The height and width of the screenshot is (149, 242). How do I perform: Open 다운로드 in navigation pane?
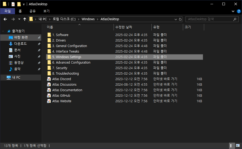(x=20, y=44)
